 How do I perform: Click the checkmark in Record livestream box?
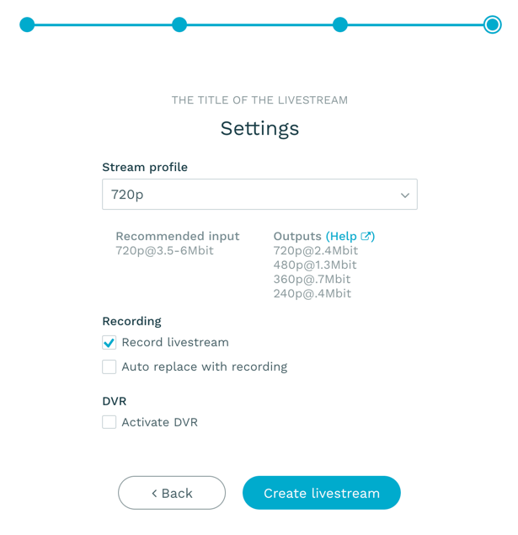[x=109, y=343]
